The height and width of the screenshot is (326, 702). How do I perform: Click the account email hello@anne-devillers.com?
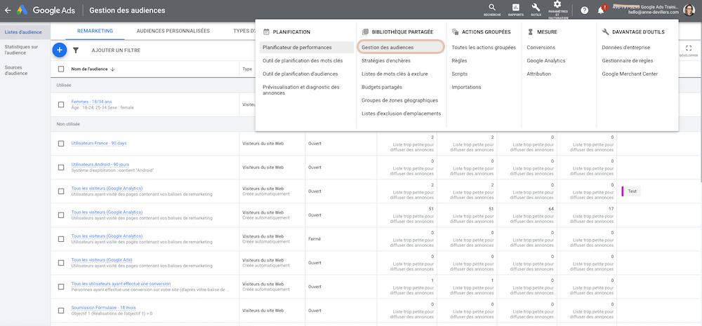click(653, 13)
